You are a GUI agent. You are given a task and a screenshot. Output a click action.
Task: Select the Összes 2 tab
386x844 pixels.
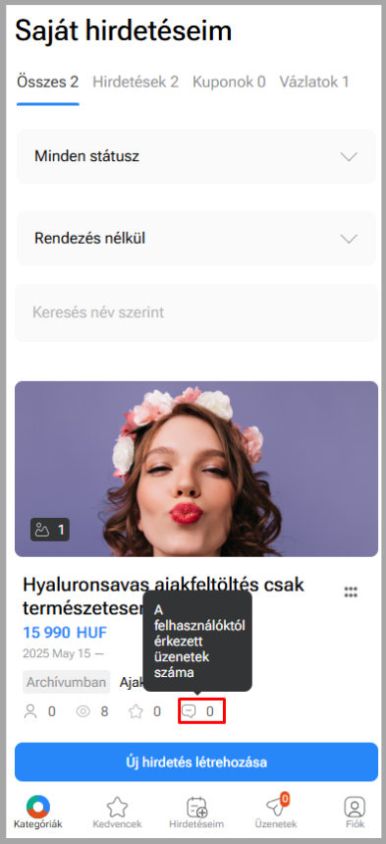(48, 82)
